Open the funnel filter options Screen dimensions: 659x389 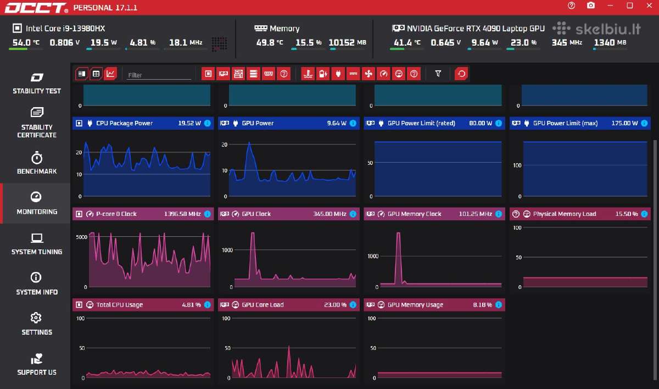pos(438,73)
